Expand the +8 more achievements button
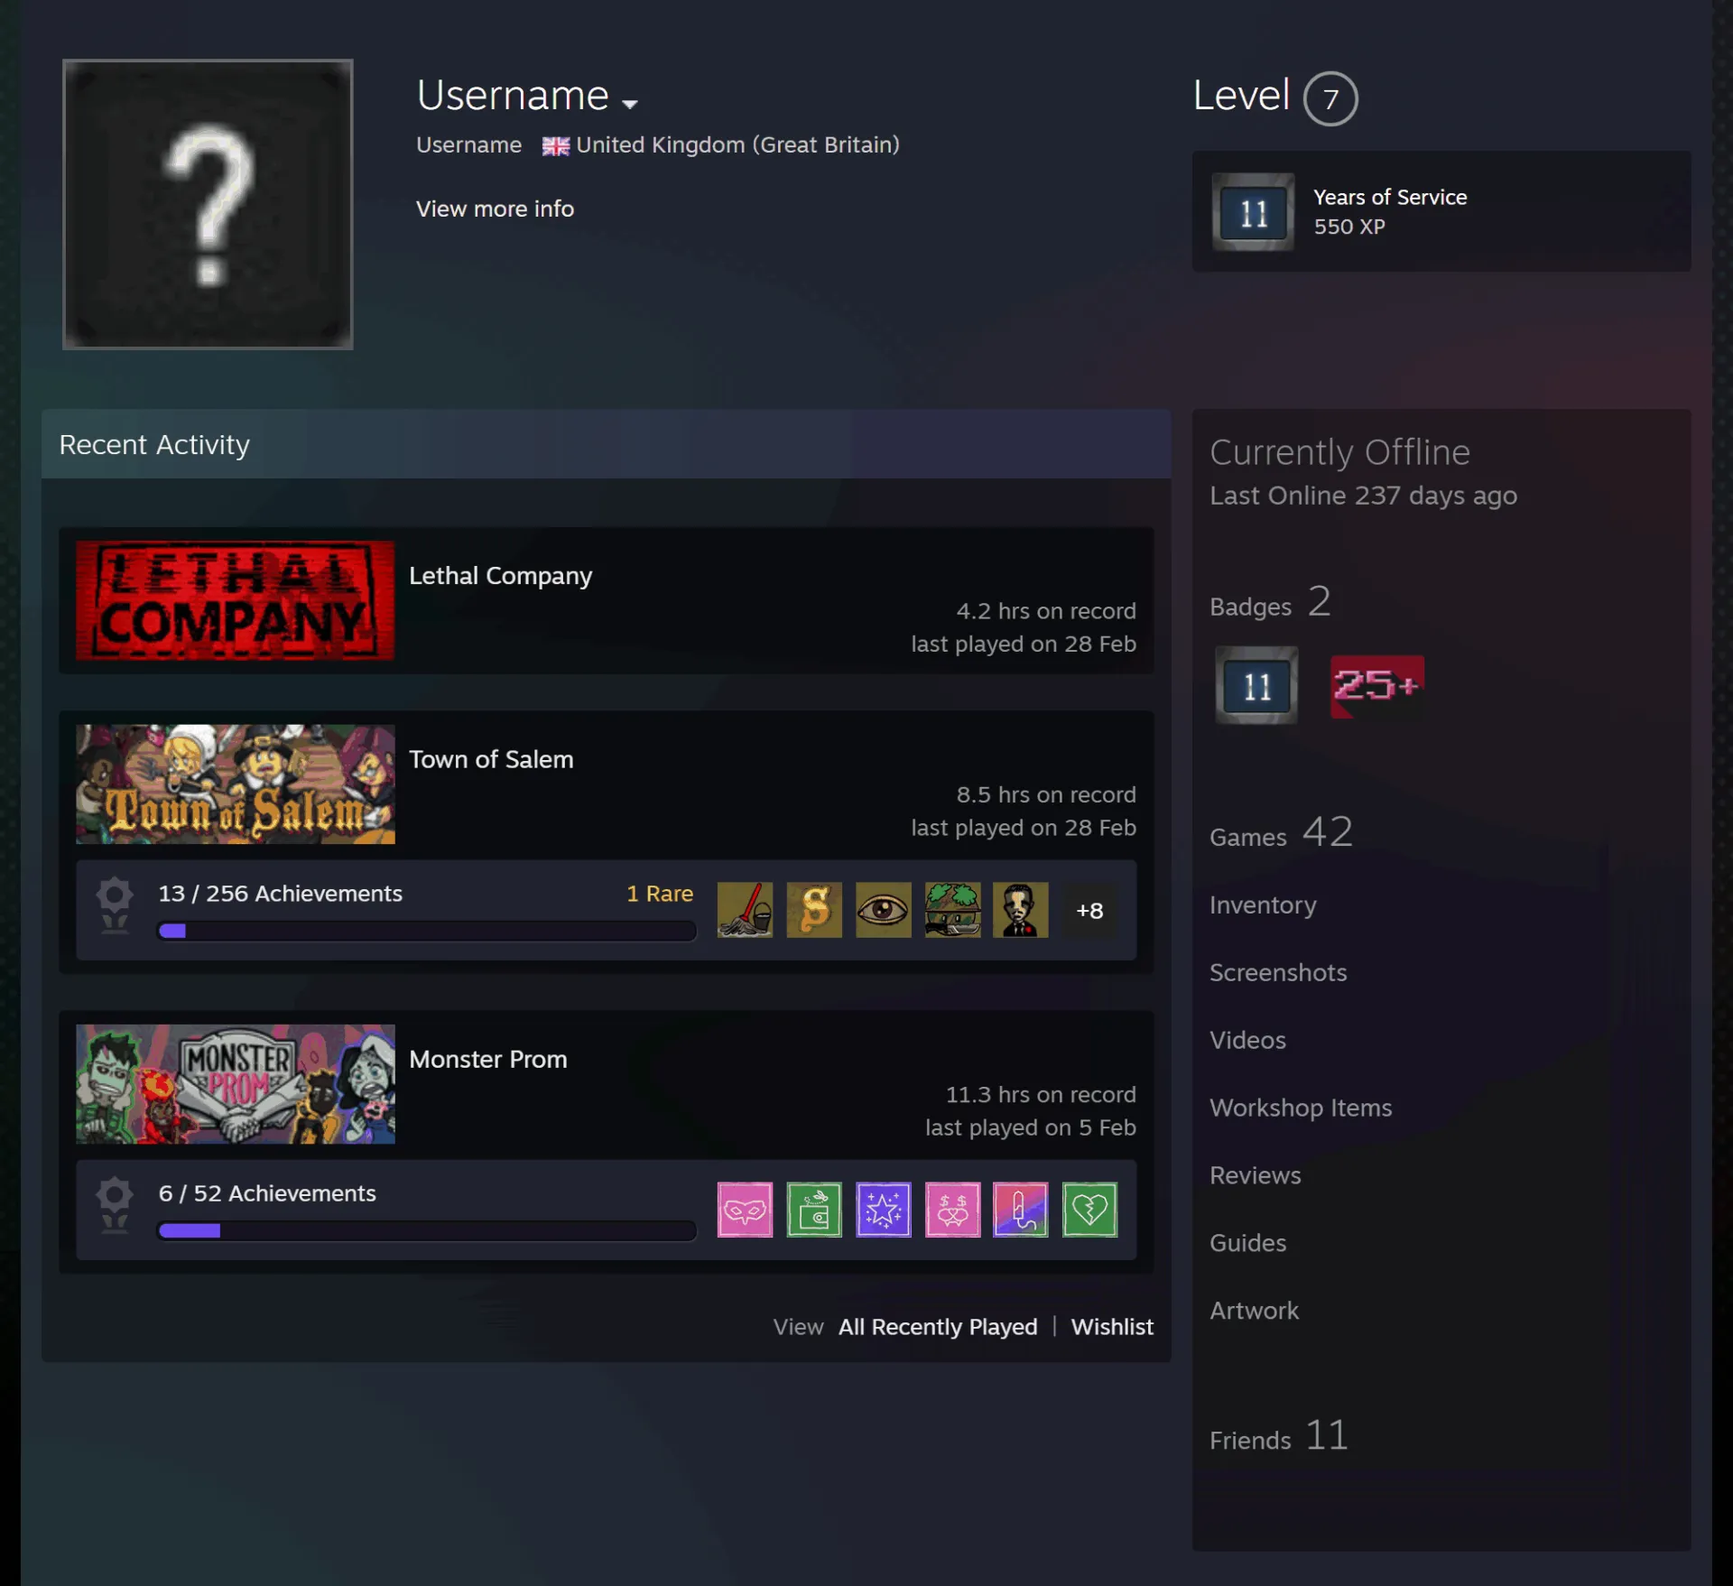This screenshot has height=1586, width=1733. [x=1089, y=911]
